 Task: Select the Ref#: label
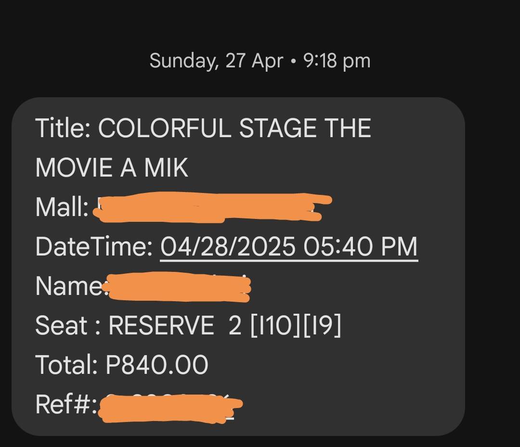tap(66, 404)
